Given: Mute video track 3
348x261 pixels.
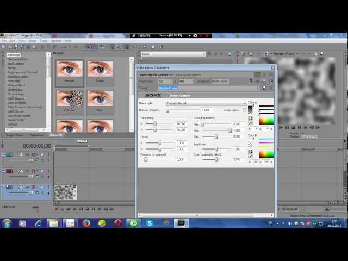Looking at the screenshot, I should [x=42, y=187].
